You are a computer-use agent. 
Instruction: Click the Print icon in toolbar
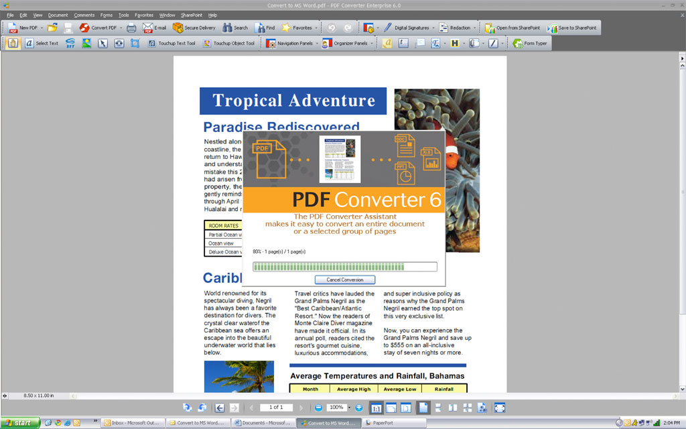131,27
